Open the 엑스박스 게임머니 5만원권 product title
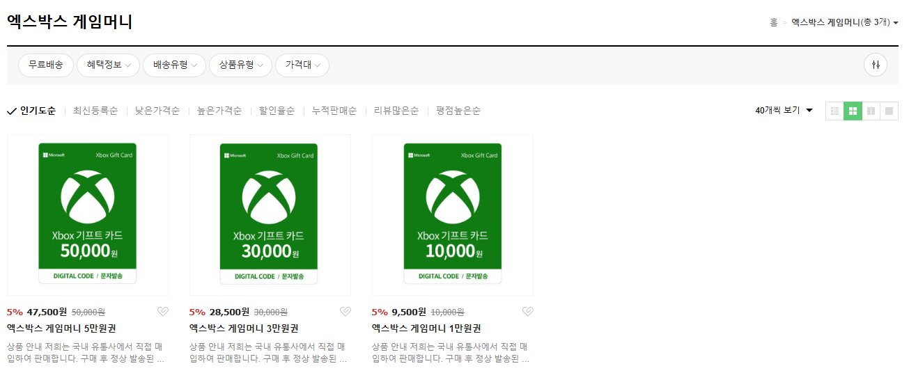909x373 pixels. (61, 328)
